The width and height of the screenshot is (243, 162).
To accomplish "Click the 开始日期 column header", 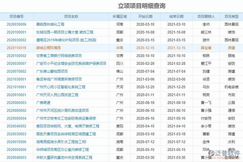I will 146,16.
